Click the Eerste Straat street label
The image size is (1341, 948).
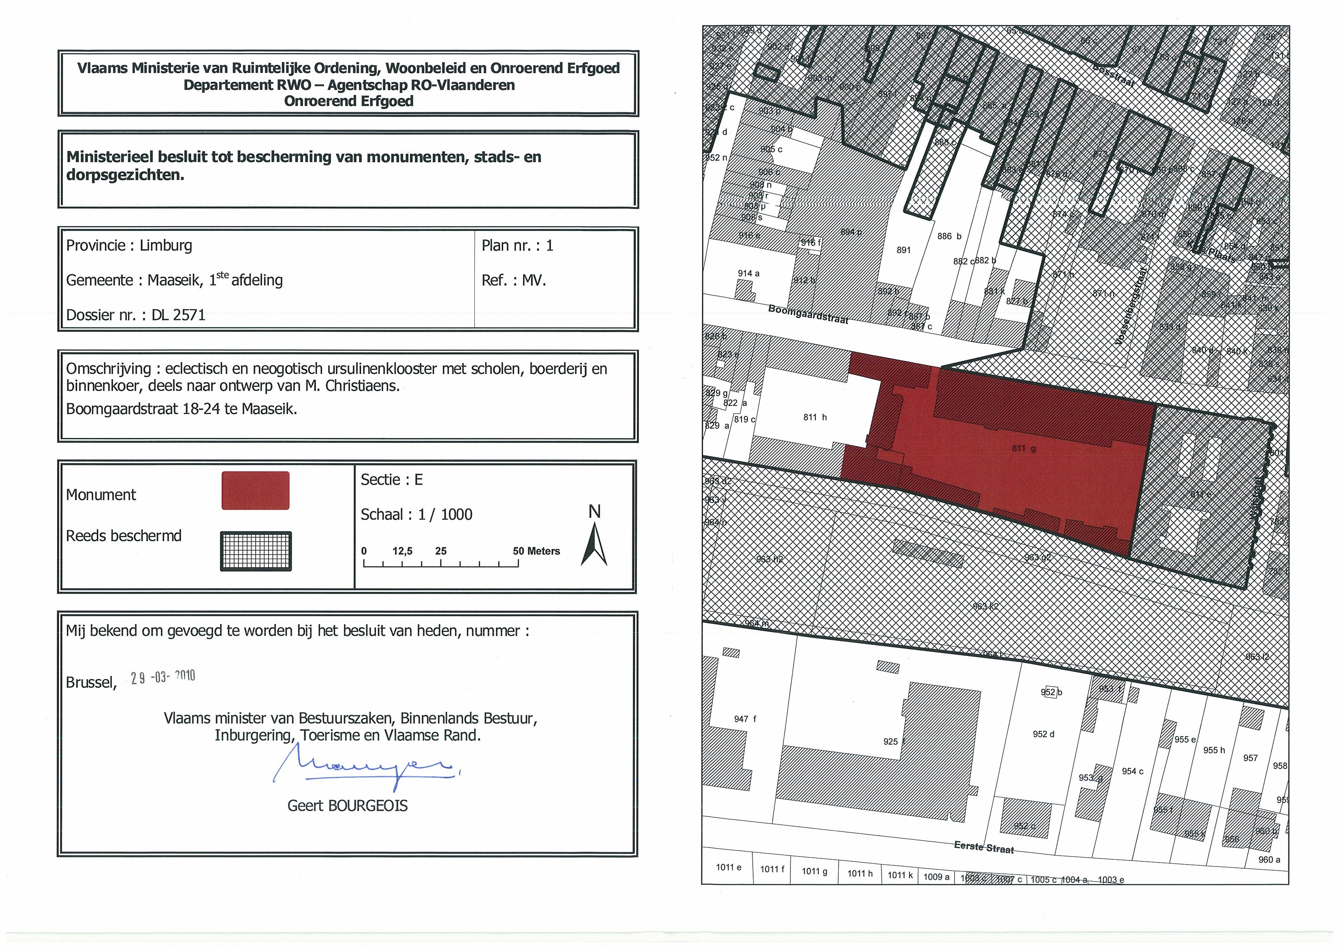[984, 847]
